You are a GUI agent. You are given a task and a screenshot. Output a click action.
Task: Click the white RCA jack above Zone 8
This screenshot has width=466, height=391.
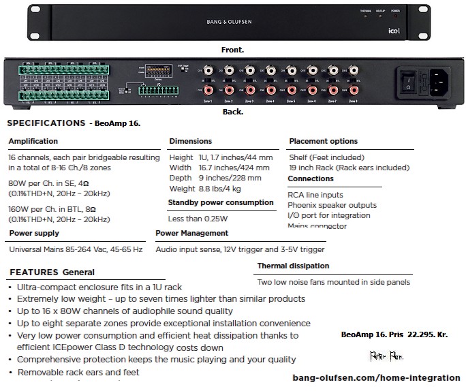(354, 70)
